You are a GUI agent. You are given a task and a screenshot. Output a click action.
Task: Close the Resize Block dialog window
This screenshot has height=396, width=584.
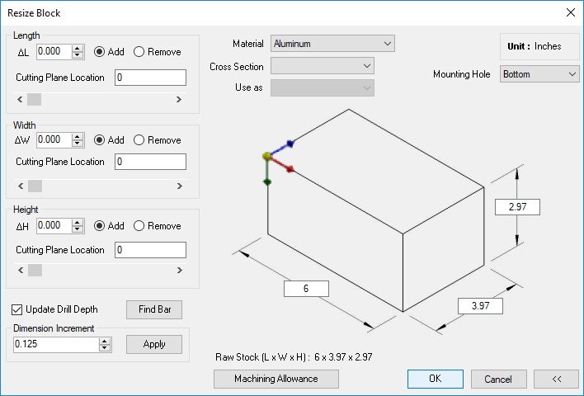point(571,12)
